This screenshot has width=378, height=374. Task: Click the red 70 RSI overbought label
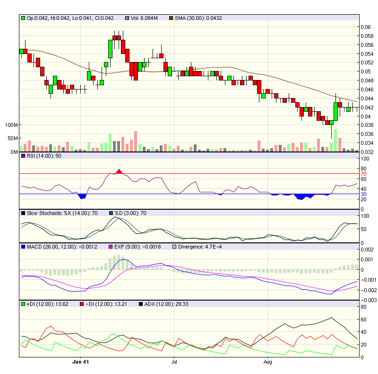tap(363, 174)
